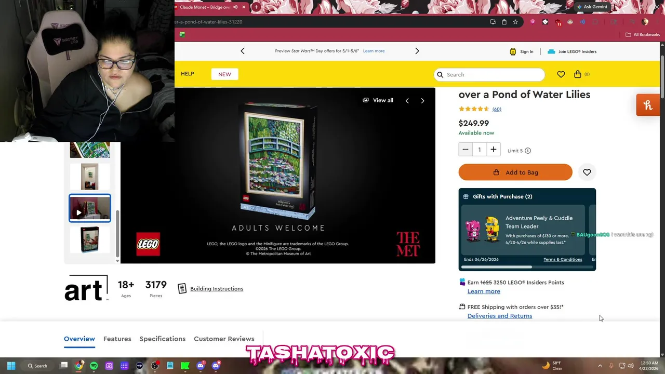Open the Chrome profile avatar
The height and width of the screenshot is (374, 665).
pyautogui.click(x=645, y=22)
